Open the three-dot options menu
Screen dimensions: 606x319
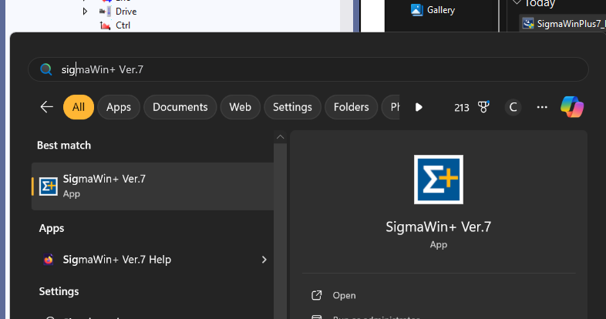point(542,107)
